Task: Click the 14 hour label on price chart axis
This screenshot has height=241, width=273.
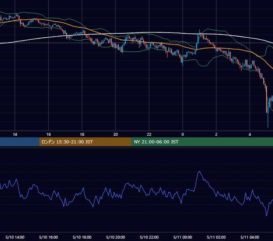Action: coord(15,135)
